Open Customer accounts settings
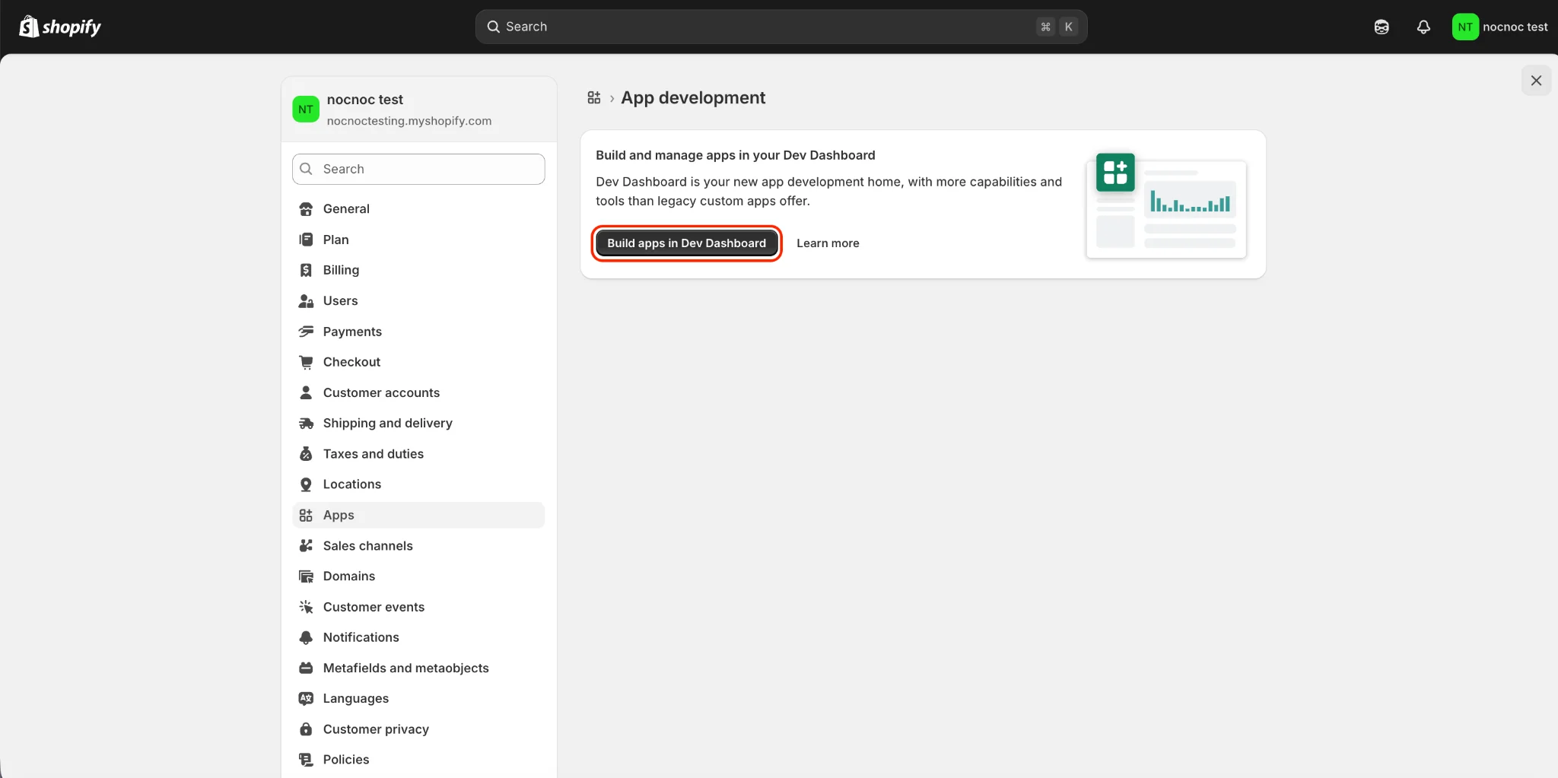 point(418,392)
